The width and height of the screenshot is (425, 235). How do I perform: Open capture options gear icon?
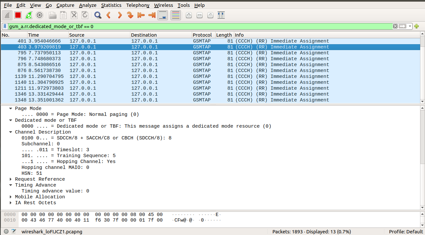[40, 15]
